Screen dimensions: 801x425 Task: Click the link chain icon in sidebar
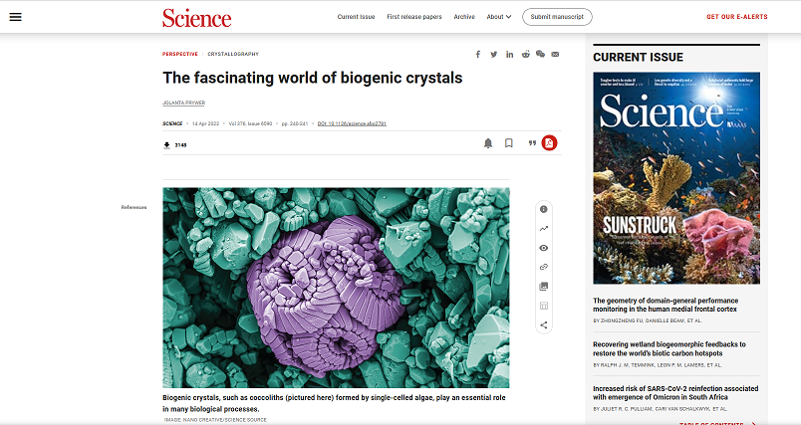[x=544, y=267]
